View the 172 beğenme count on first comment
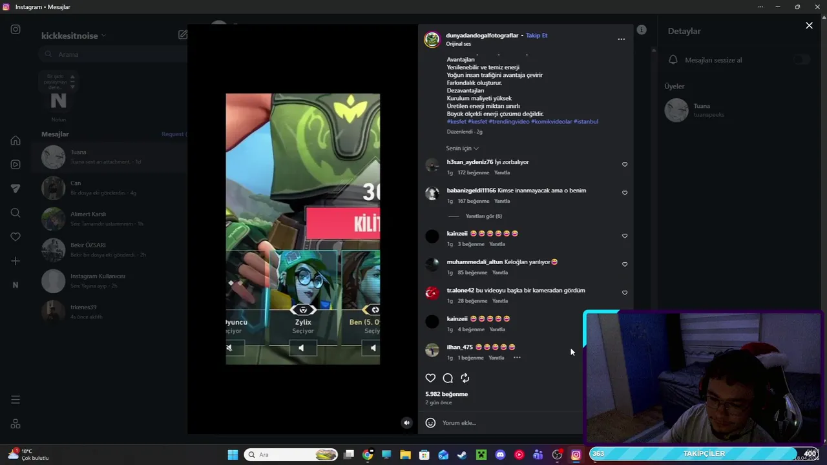Screen dimensions: 827x465 click(474, 173)
